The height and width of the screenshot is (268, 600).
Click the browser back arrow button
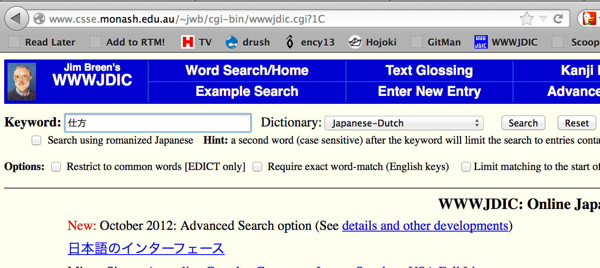[x=16, y=19]
